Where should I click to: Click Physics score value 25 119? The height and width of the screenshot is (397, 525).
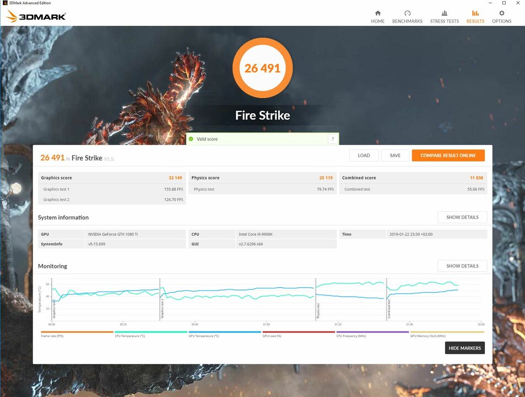(x=326, y=178)
